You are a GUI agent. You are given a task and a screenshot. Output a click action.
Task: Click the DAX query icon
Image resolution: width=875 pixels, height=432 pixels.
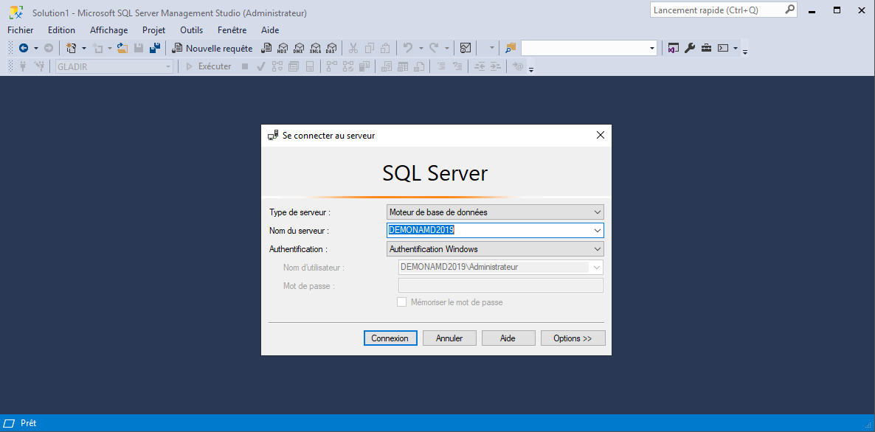[x=331, y=49]
